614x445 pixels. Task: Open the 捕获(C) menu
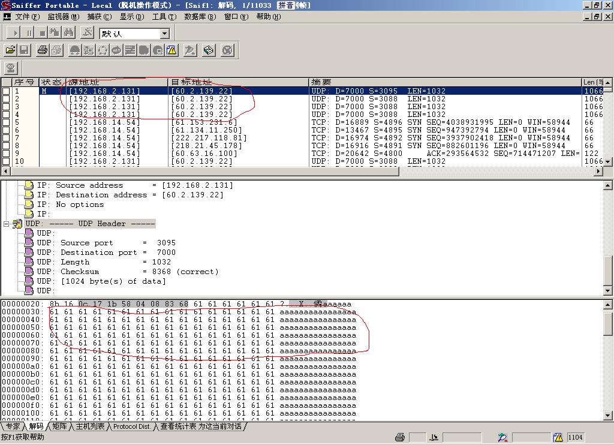pyautogui.click(x=99, y=17)
